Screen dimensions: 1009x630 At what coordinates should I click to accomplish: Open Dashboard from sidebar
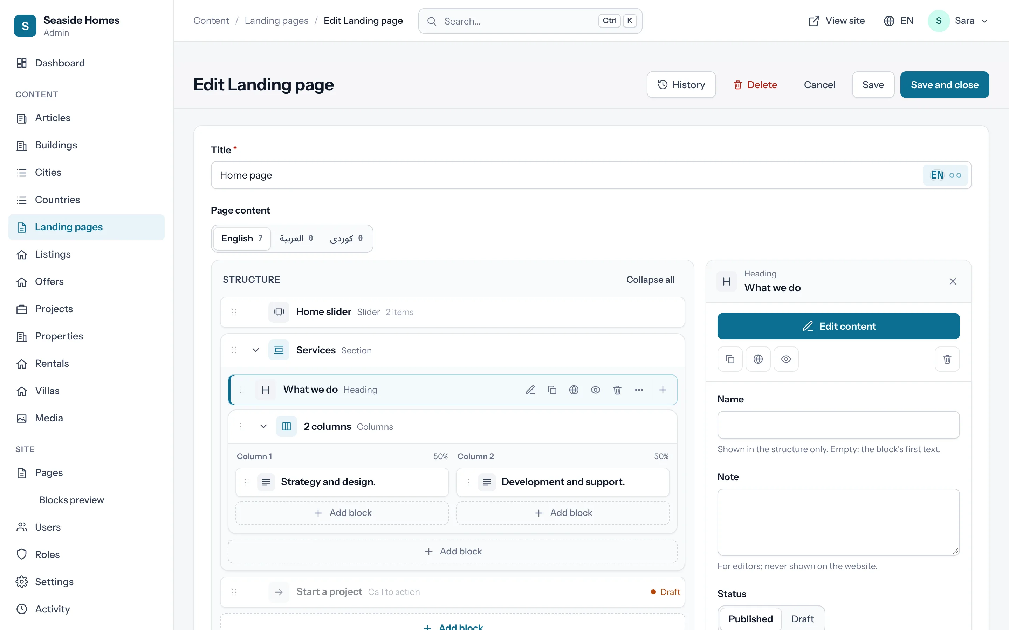click(x=86, y=63)
